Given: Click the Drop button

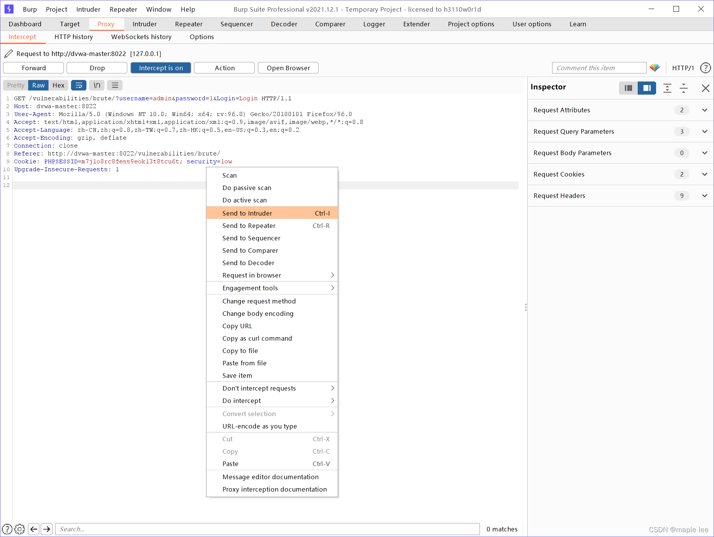Looking at the screenshot, I should (x=97, y=68).
